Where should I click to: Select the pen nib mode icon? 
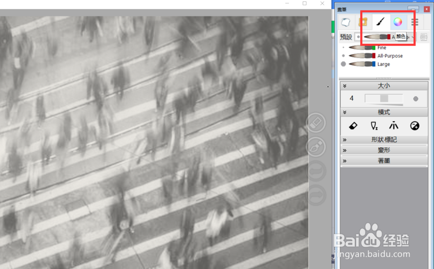pos(374,126)
